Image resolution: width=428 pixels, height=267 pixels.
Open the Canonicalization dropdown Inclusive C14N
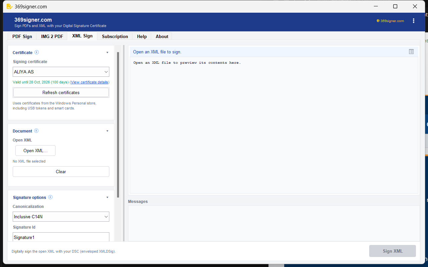(x=61, y=217)
